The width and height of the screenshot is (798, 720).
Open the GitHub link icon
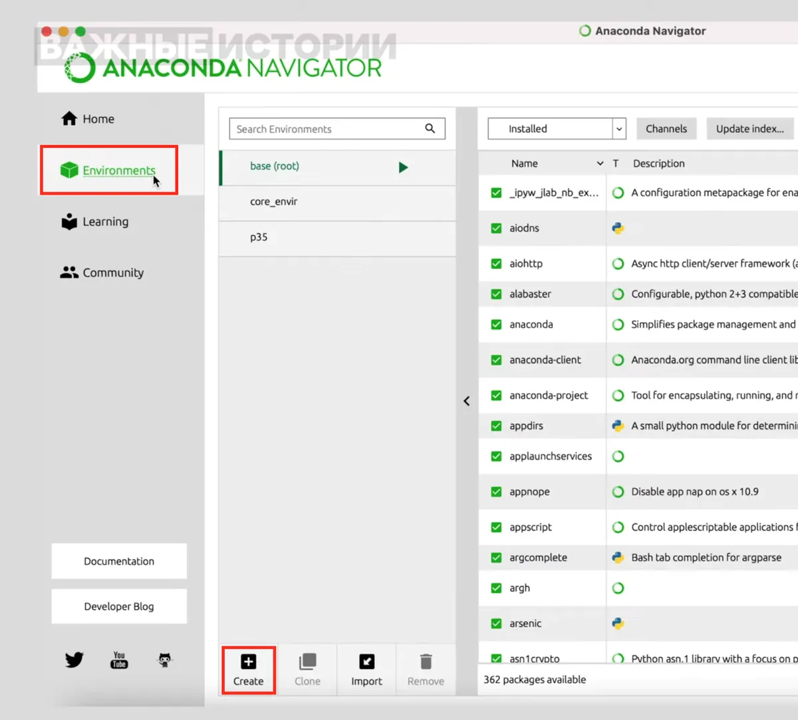[x=164, y=660]
